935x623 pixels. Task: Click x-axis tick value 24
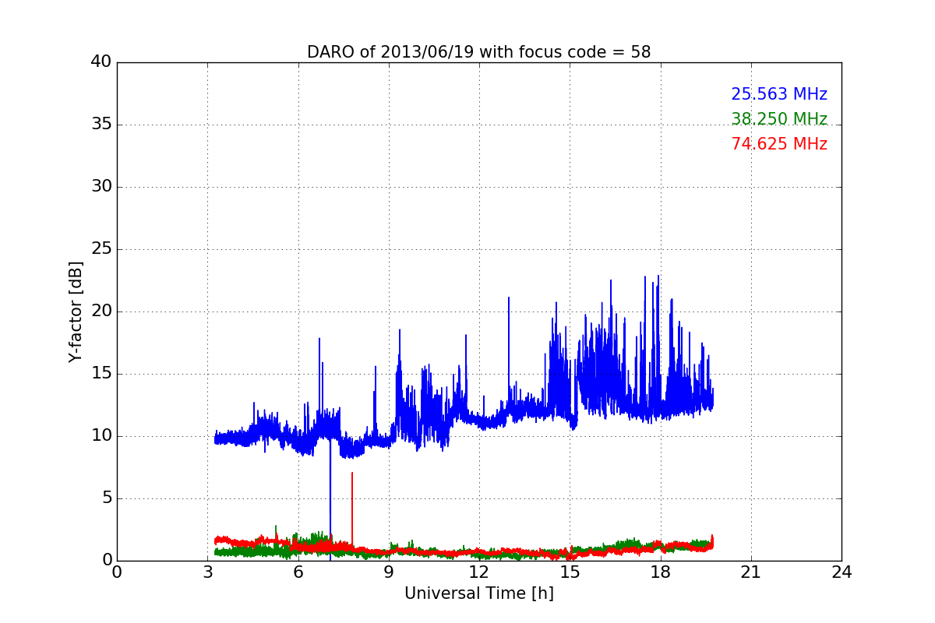pos(841,572)
